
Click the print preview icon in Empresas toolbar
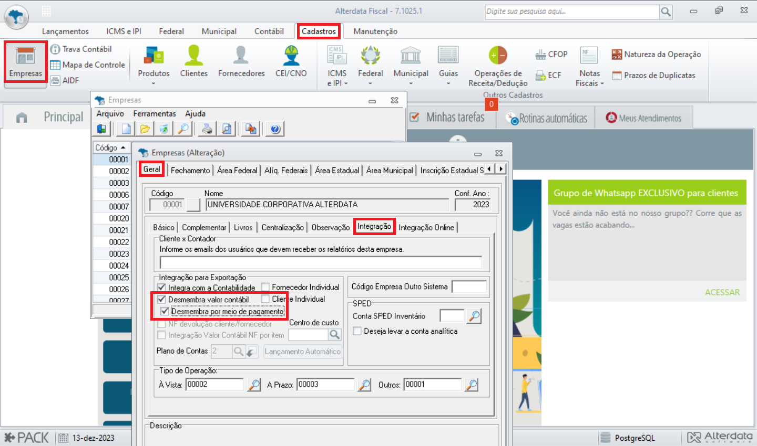click(x=227, y=129)
